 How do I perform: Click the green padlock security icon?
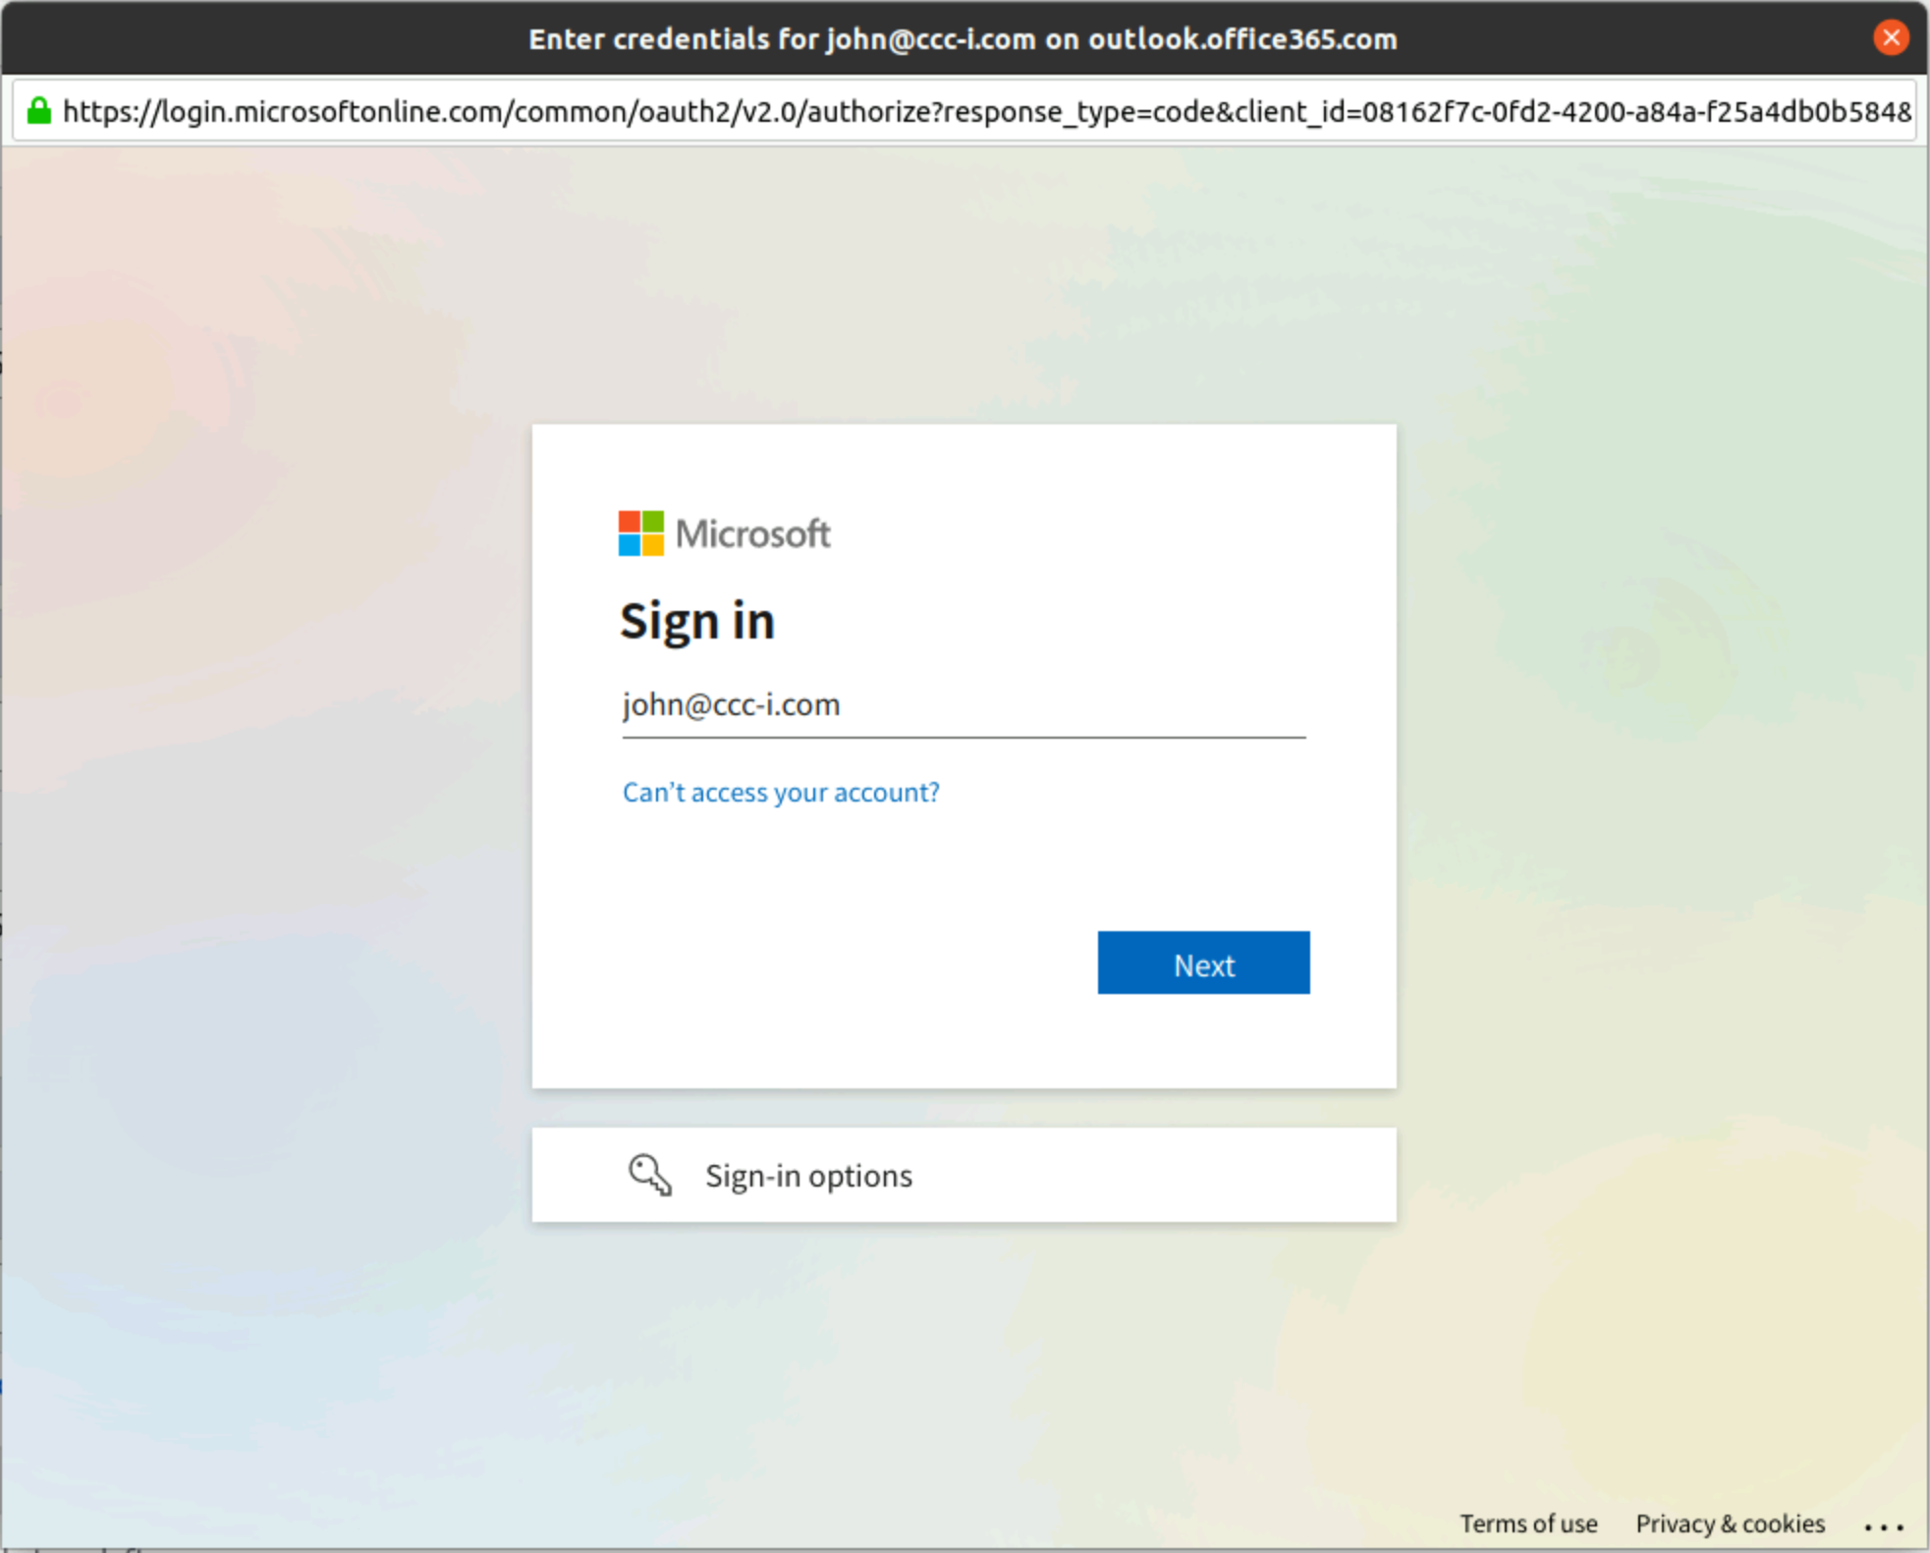39,111
